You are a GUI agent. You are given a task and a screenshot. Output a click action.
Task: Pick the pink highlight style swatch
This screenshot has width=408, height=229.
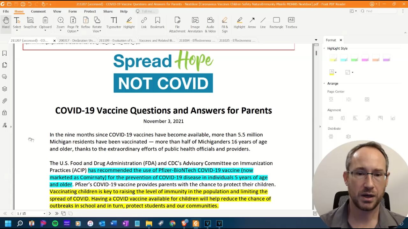tap(365, 59)
